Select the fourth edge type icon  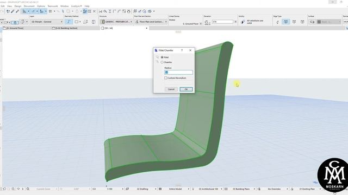click(x=302, y=22)
